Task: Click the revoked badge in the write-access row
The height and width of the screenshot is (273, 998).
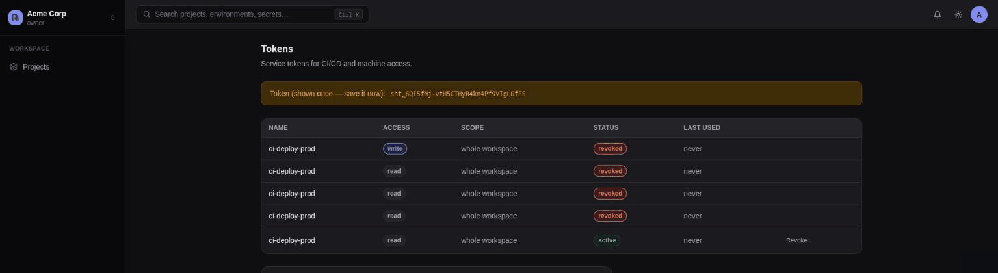Action: [610, 149]
